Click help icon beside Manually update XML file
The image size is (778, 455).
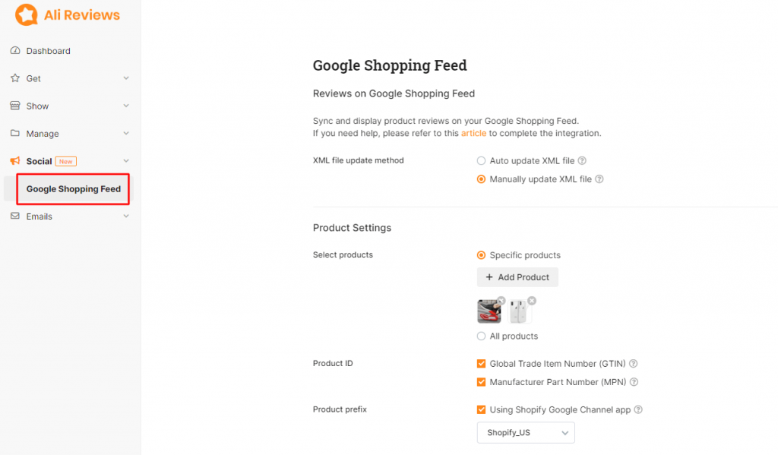click(x=599, y=179)
